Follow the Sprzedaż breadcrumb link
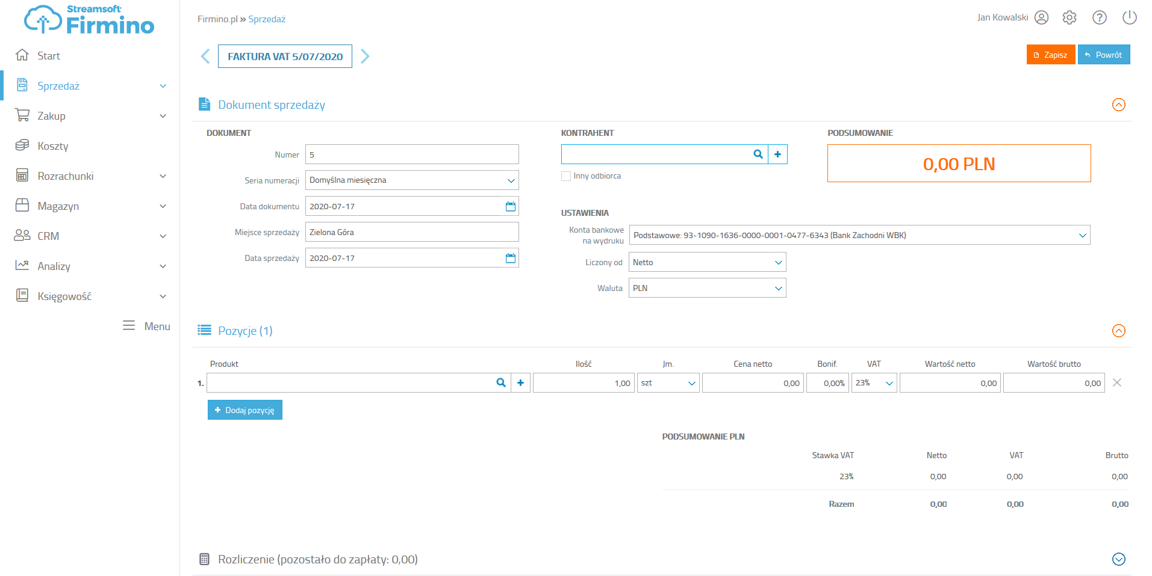 (267, 19)
